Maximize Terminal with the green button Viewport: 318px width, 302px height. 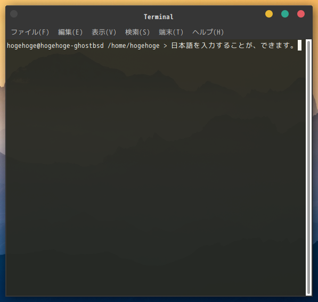pos(285,14)
